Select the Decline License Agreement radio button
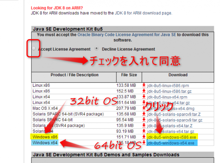 [x=97, y=48]
